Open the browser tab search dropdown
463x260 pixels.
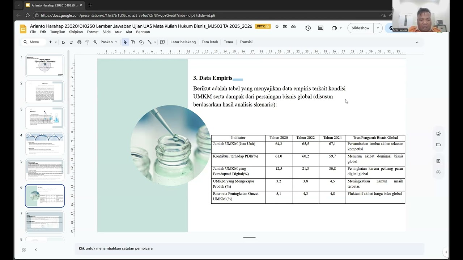18,5
